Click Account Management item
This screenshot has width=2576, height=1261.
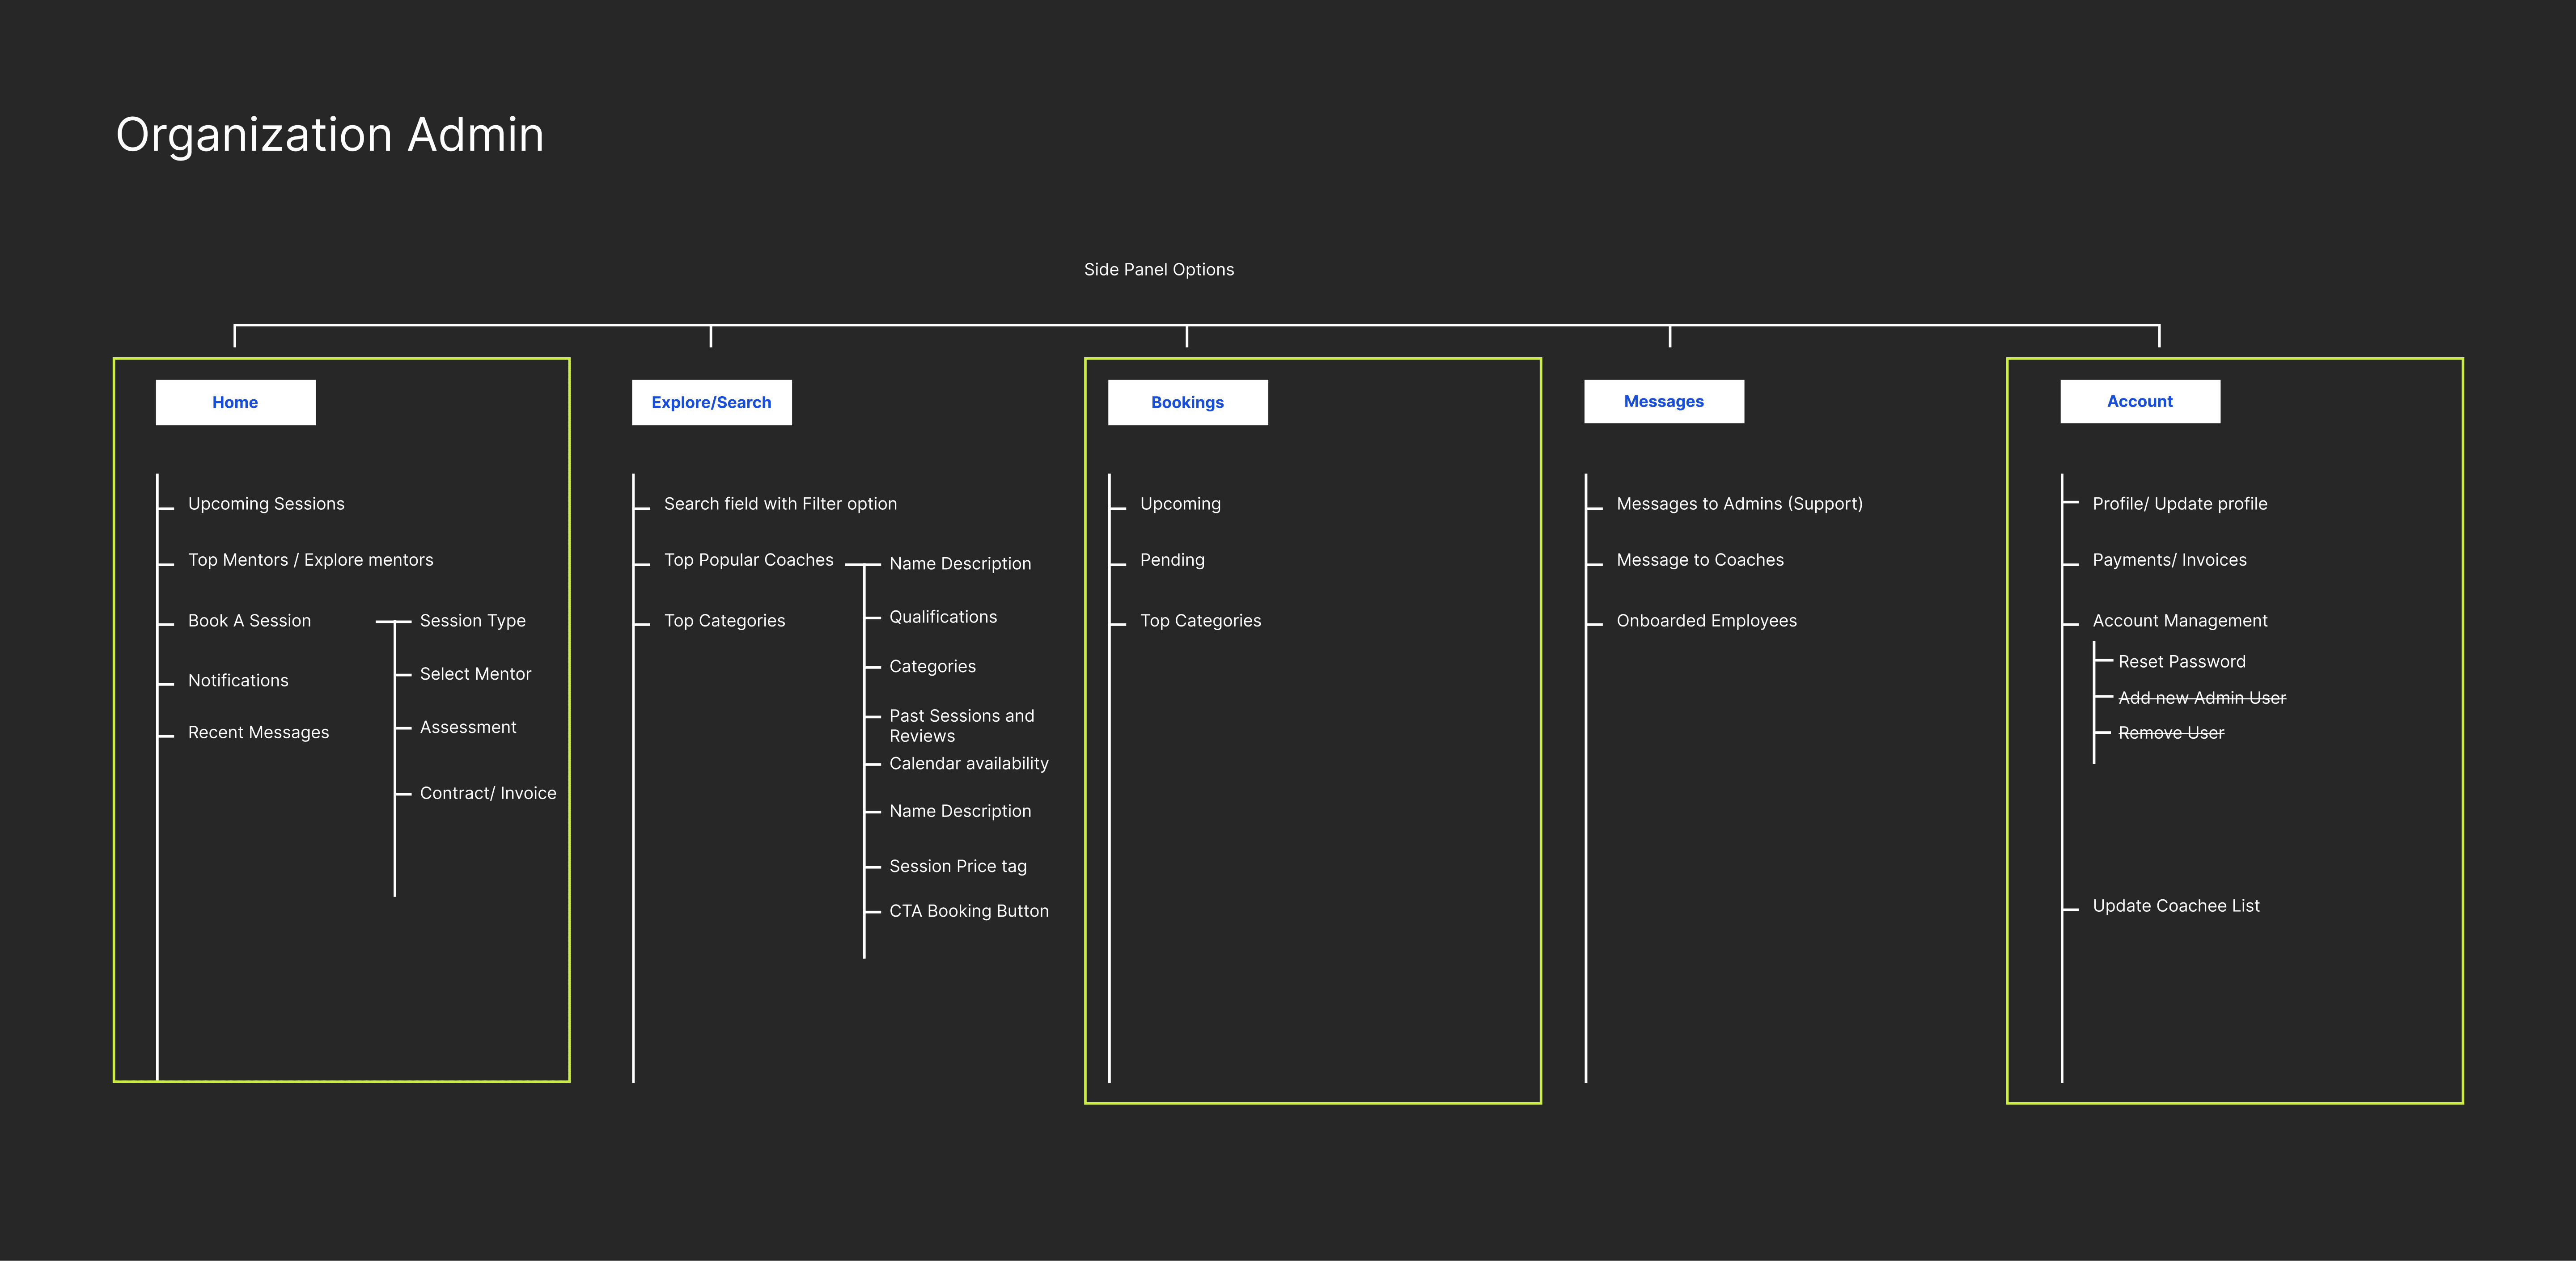[x=2180, y=621]
